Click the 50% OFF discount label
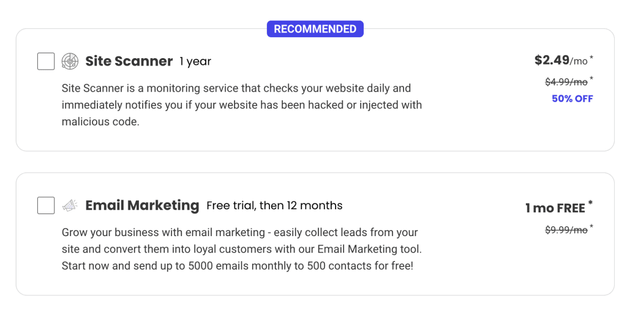This screenshot has width=627, height=312. click(572, 98)
